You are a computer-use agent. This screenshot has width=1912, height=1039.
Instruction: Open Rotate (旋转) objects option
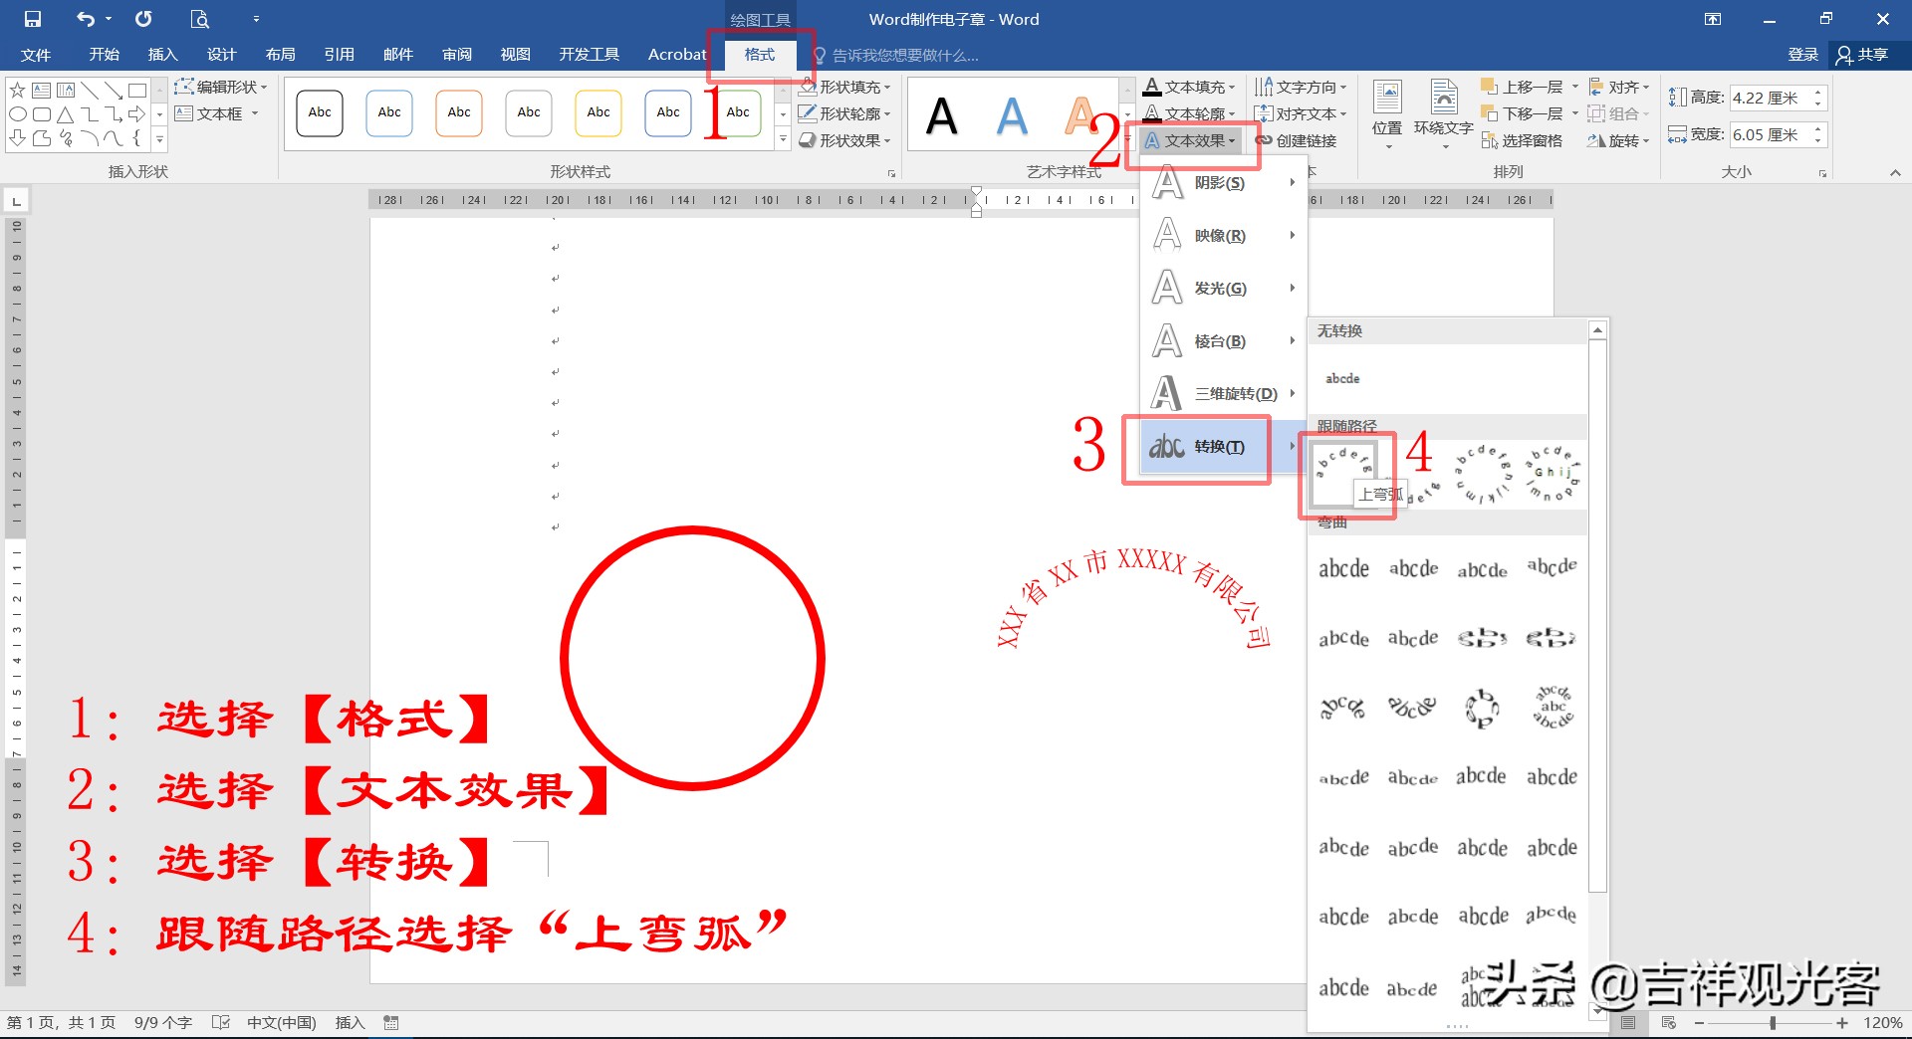(x=1618, y=140)
